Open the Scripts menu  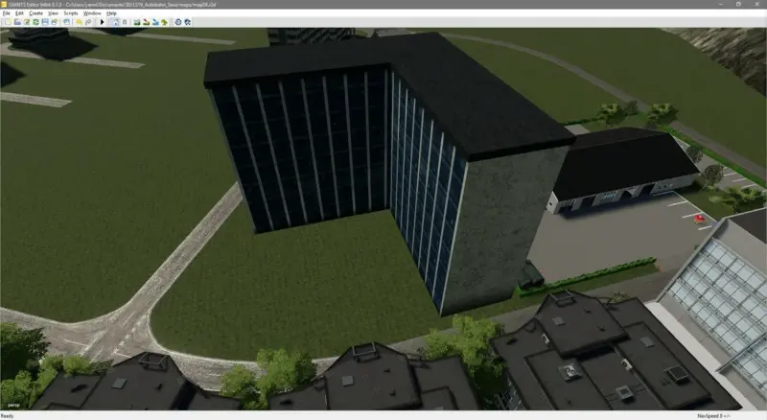(71, 13)
